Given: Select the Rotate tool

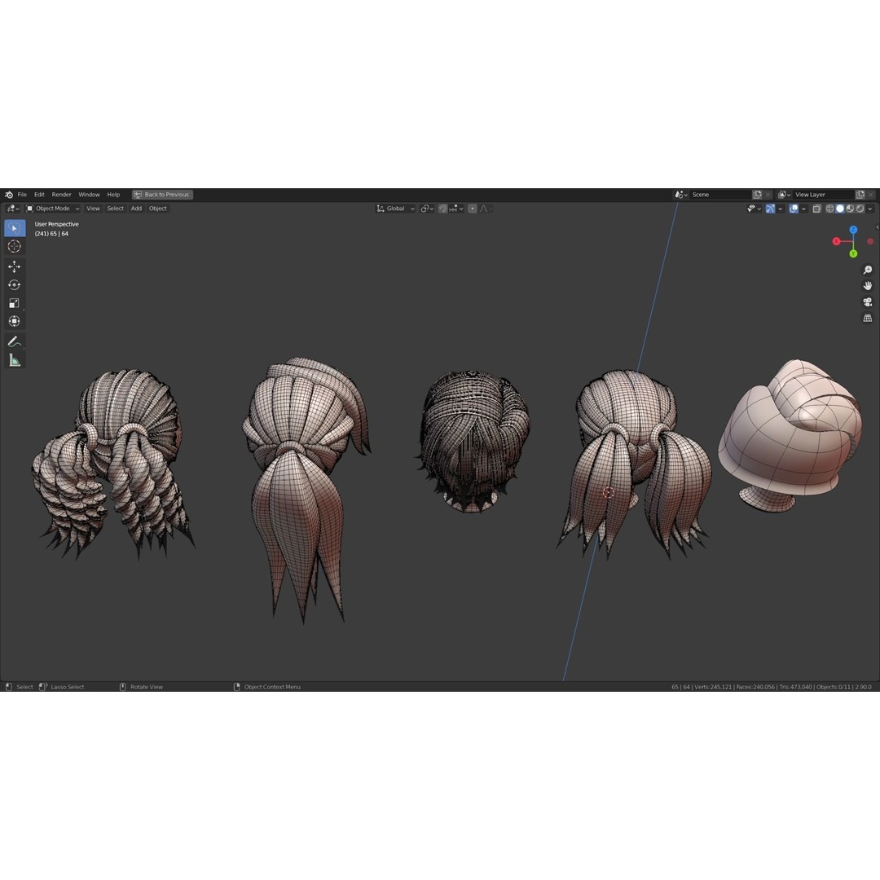Looking at the screenshot, I should pos(15,285).
